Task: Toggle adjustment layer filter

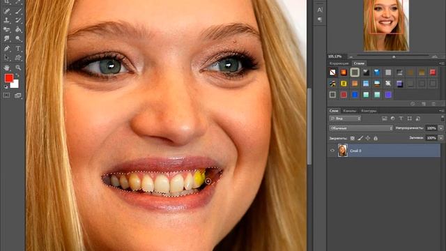Action: pos(393,119)
